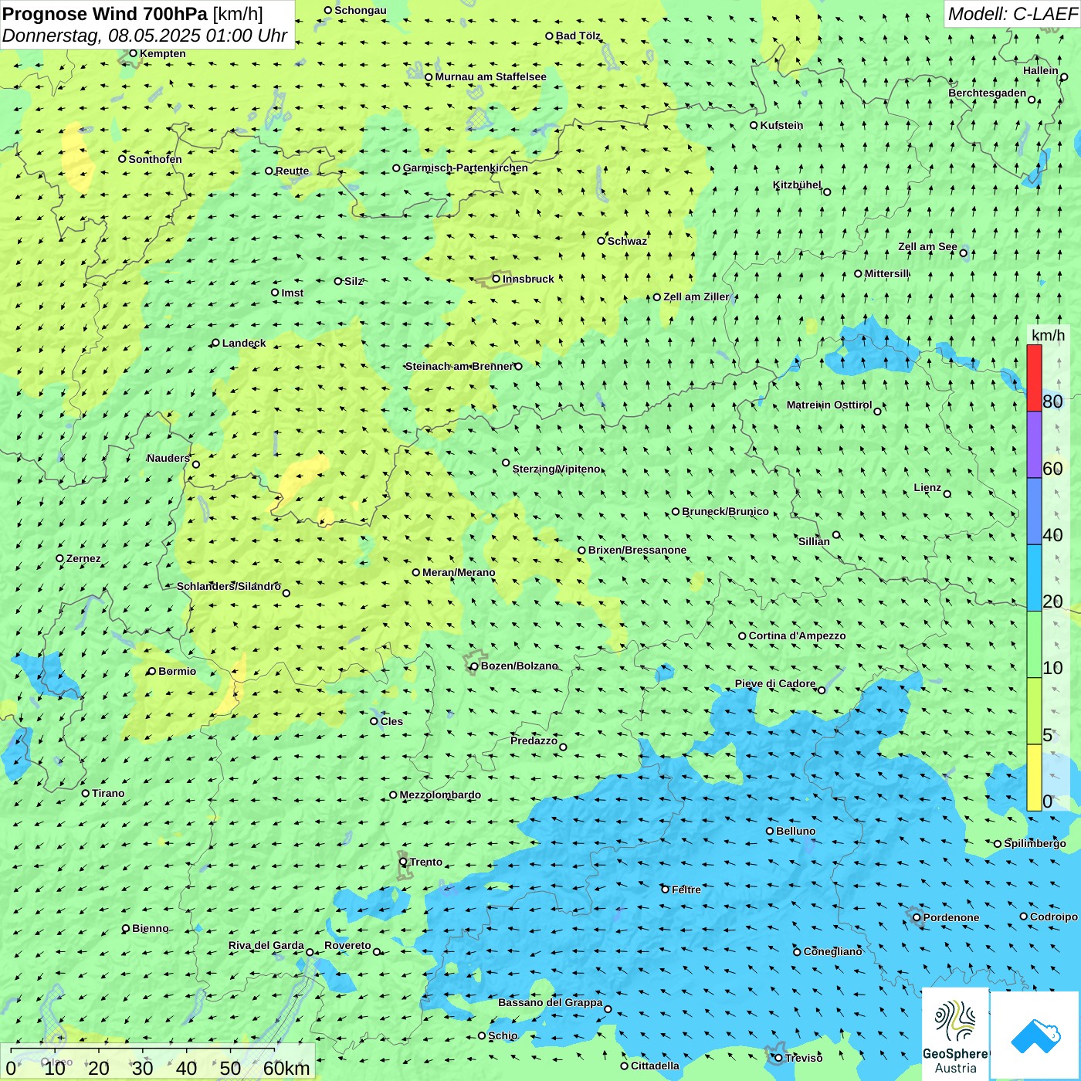
Task: Select the Schwaz city label
Action: coord(627,241)
